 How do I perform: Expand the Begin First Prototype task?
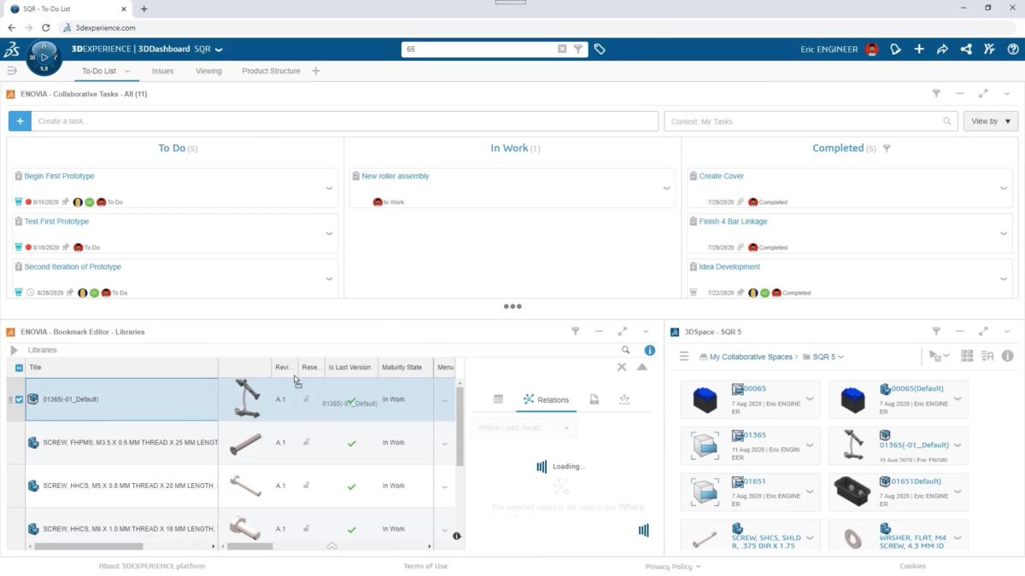pos(330,189)
